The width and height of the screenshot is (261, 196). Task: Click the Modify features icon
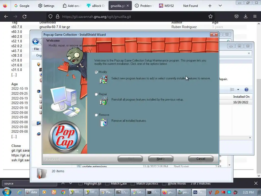103,79
